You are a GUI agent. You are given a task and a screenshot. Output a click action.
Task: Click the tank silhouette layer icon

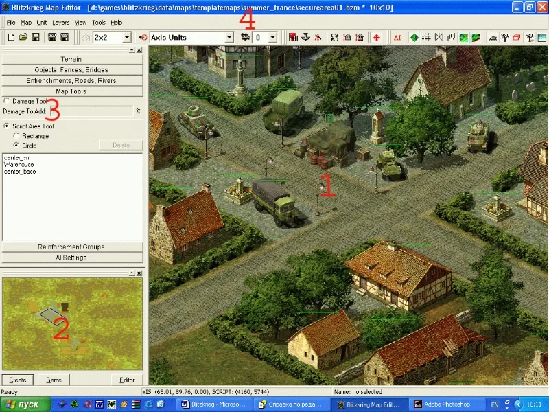(493, 37)
